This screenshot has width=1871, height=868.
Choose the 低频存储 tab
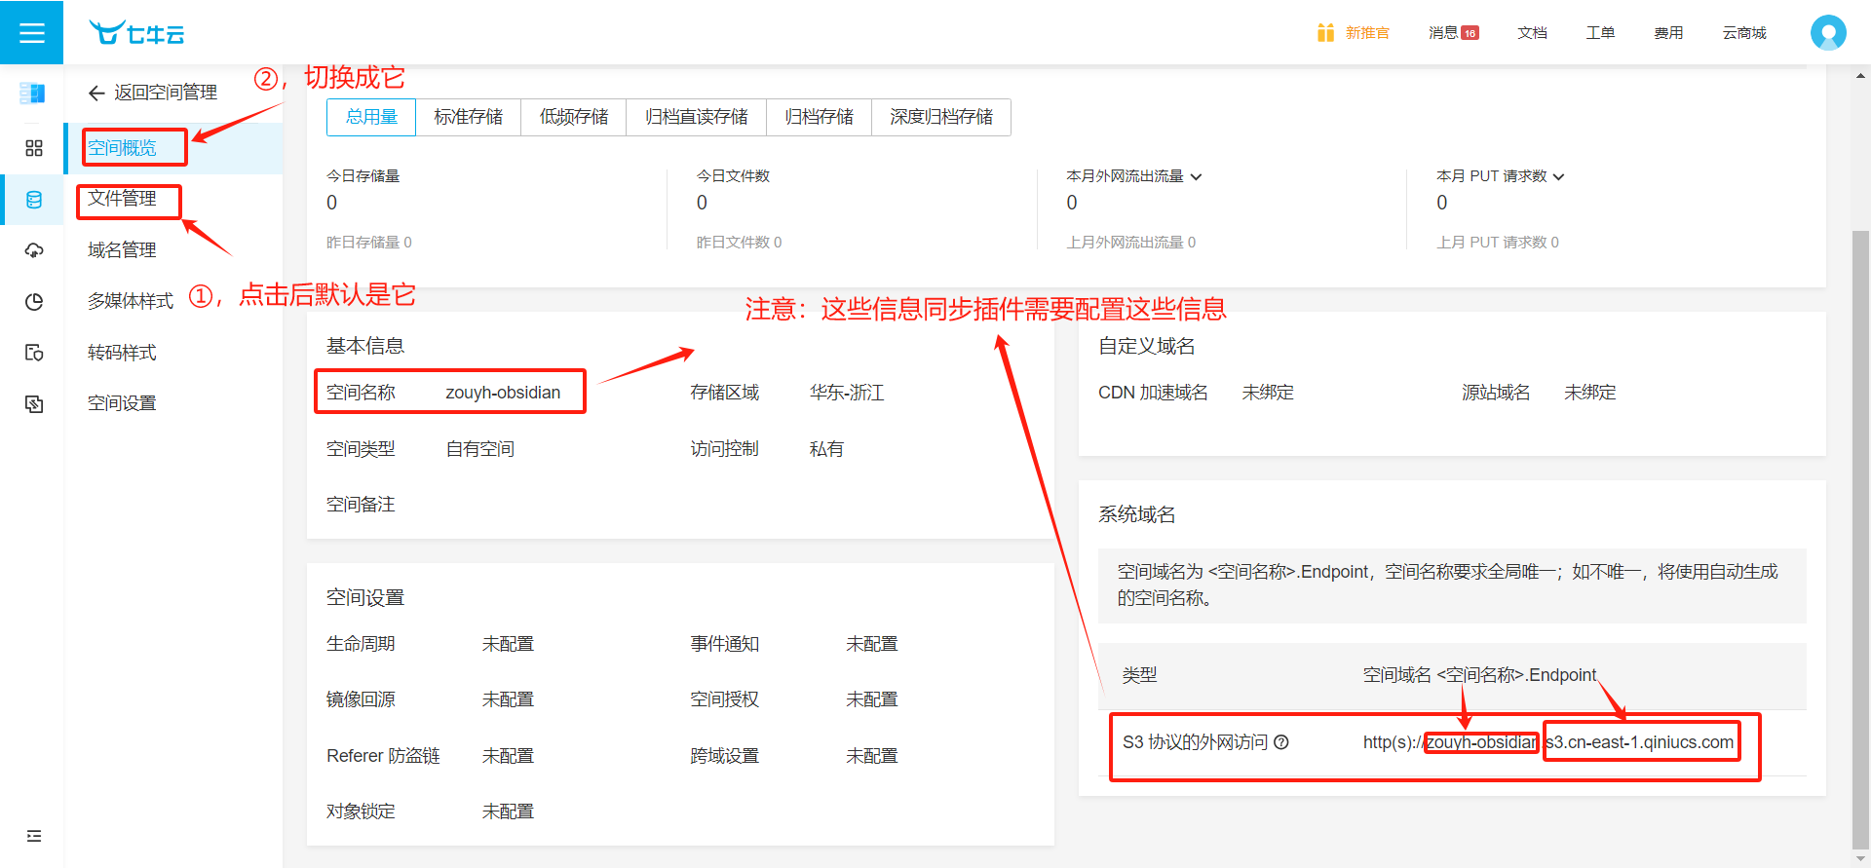coord(573,117)
